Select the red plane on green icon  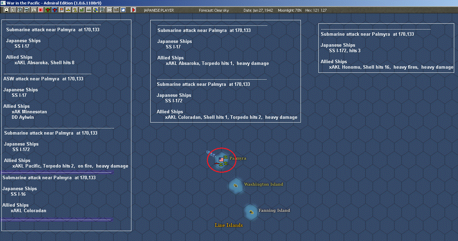pyautogui.click(x=48, y=10)
